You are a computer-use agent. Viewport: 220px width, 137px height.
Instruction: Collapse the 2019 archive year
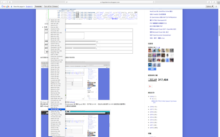[149, 96]
